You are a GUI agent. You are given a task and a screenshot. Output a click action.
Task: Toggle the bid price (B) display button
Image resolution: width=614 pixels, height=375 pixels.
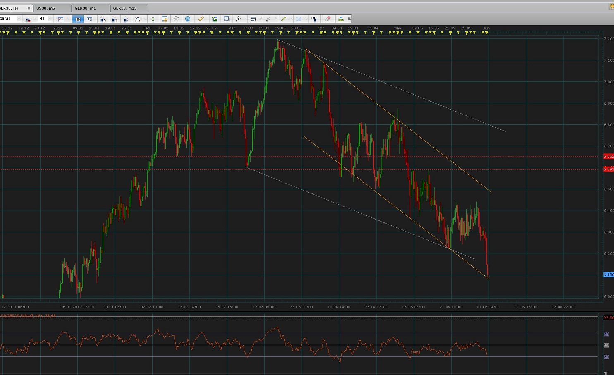coord(78,19)
